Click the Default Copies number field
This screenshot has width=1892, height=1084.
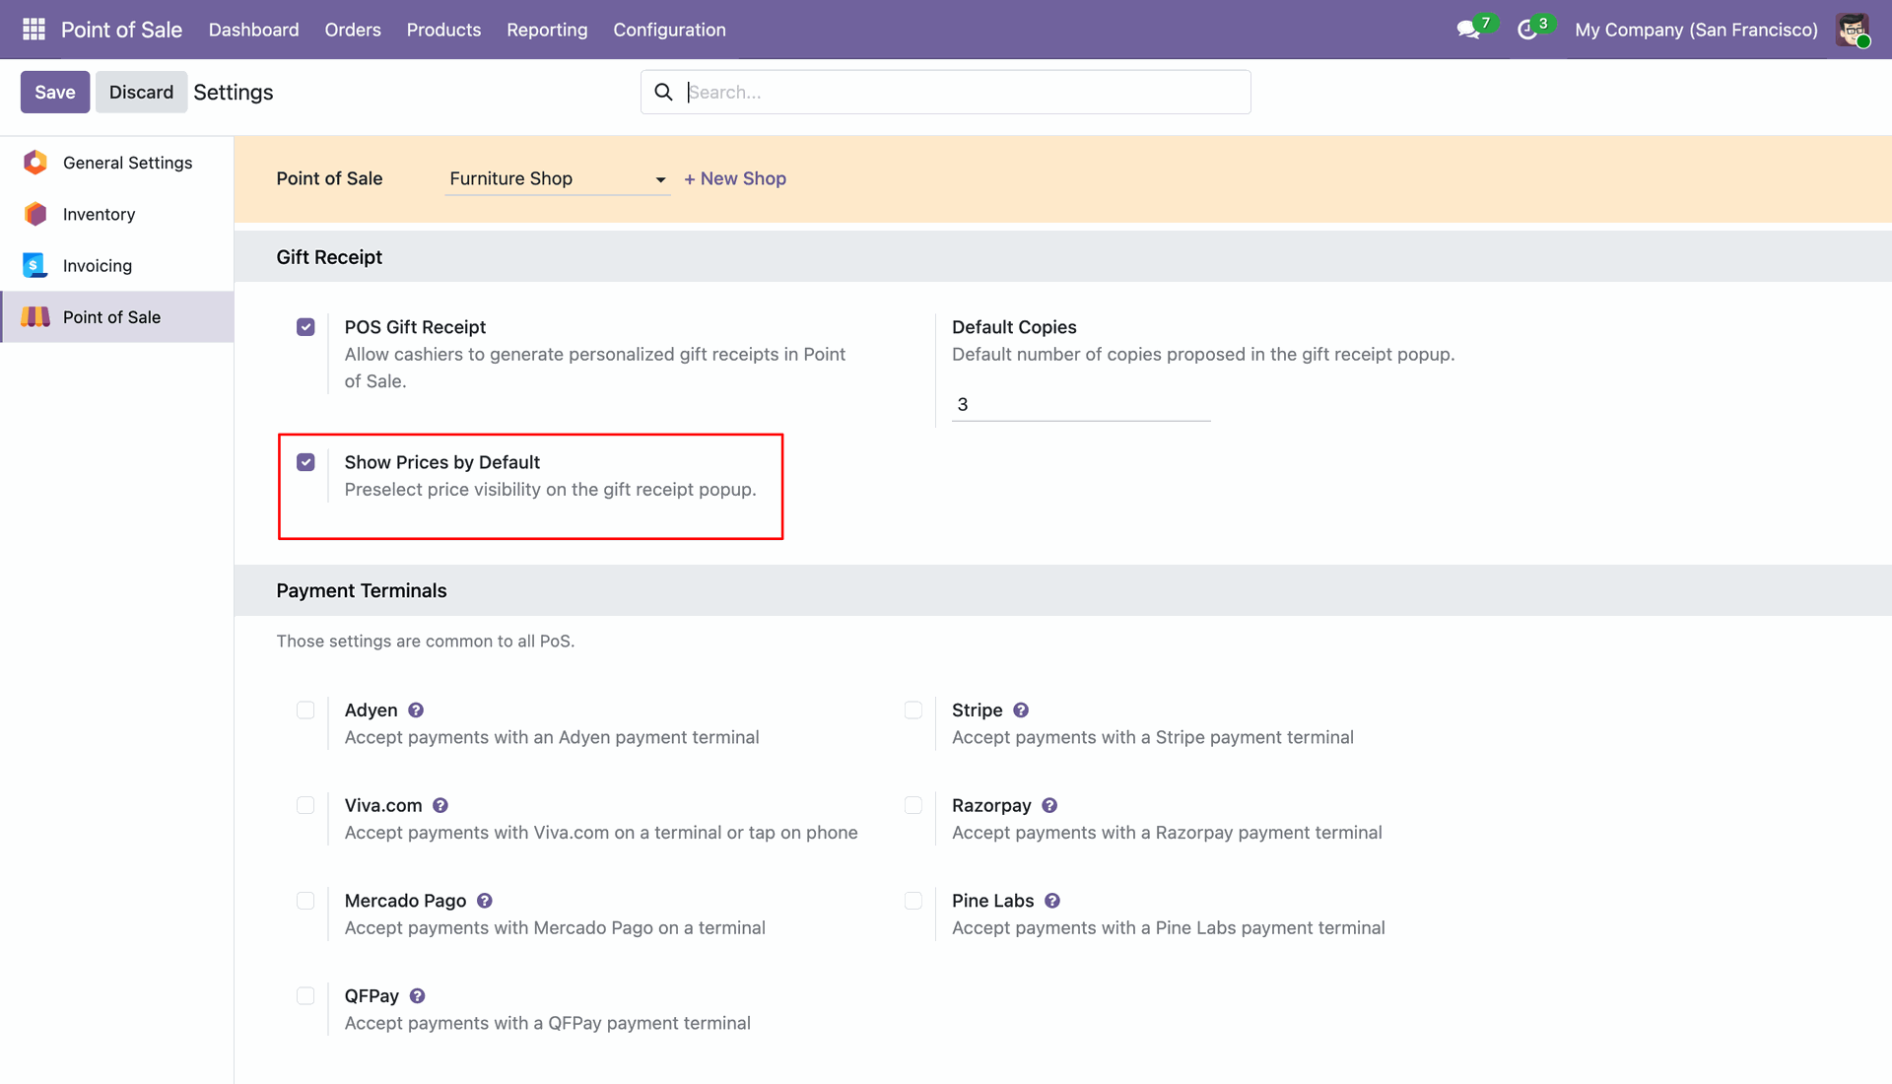(x=1081, y=404)
